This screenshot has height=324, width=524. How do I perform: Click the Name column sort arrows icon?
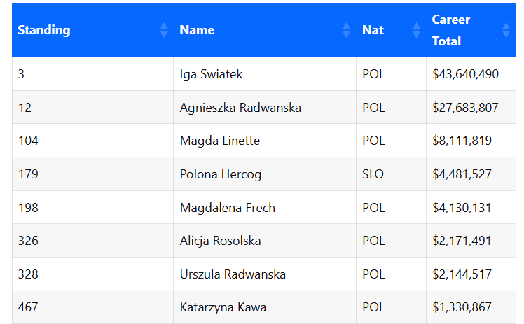(346, 30)
